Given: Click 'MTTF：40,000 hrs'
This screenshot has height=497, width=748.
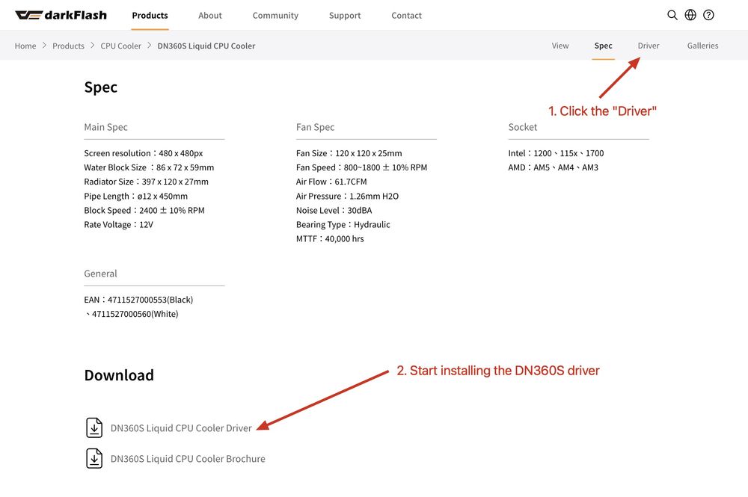Looking at the screenshot, I should (x=330, y=238).
